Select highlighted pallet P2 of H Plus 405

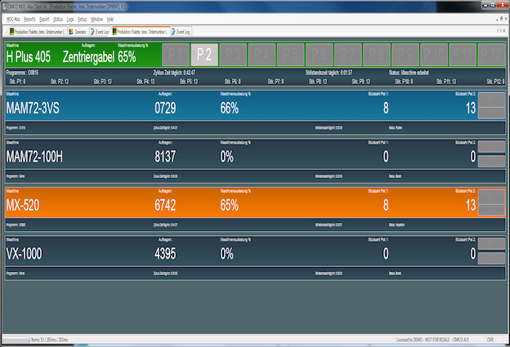(204, 55)
